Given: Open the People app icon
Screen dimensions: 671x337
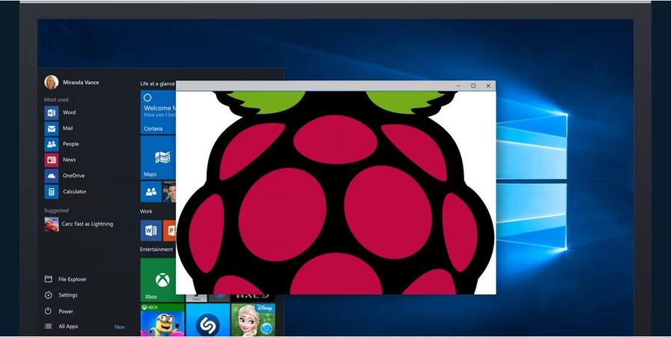Looking at the screenshot, I should click(52, 144).
